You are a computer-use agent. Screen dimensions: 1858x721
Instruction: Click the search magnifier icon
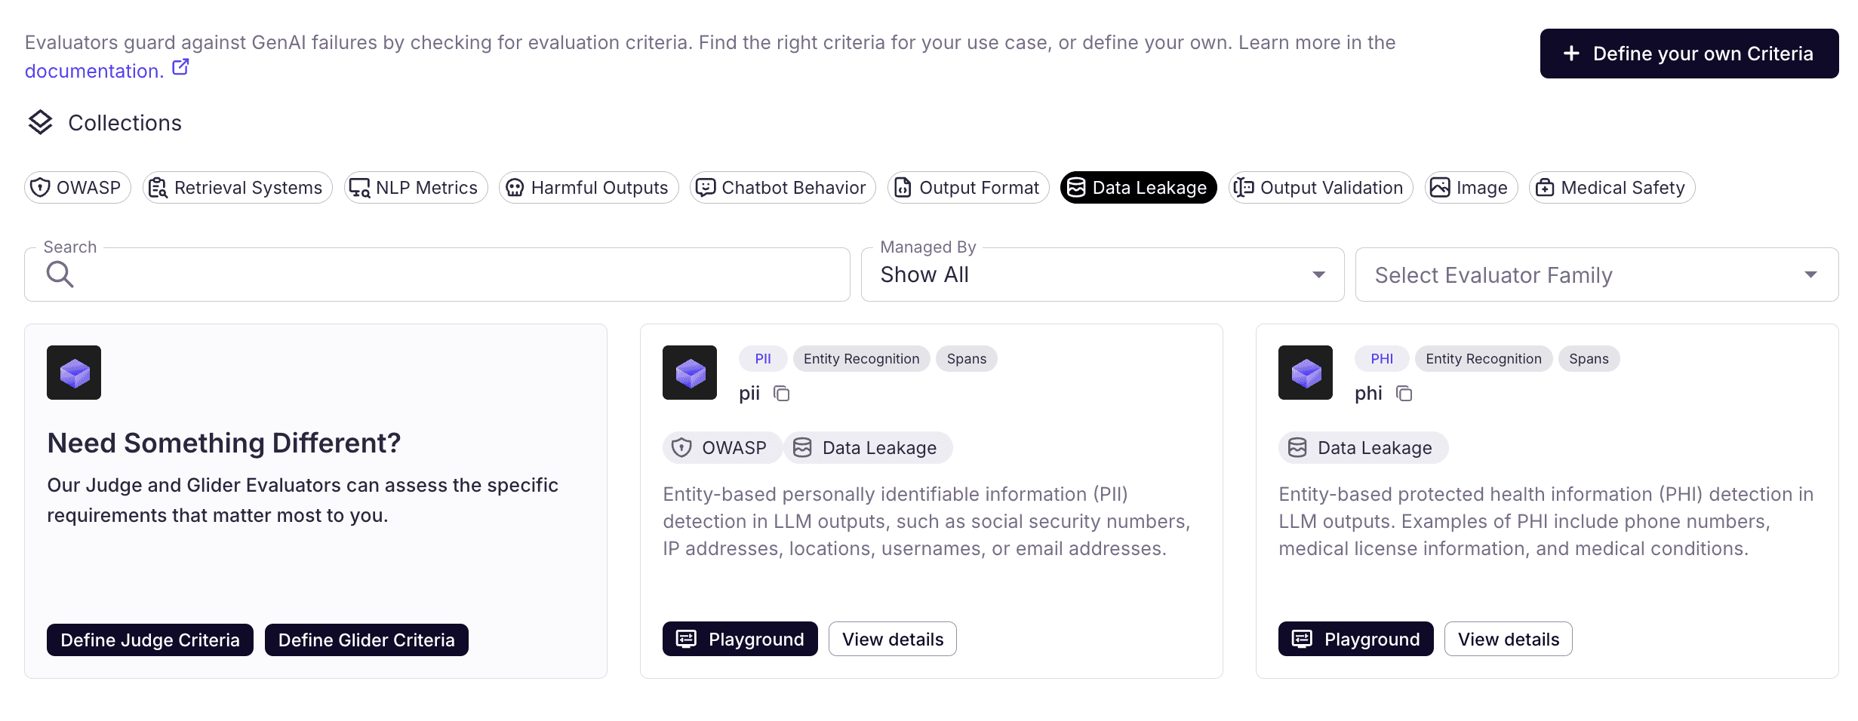[60, 275]
